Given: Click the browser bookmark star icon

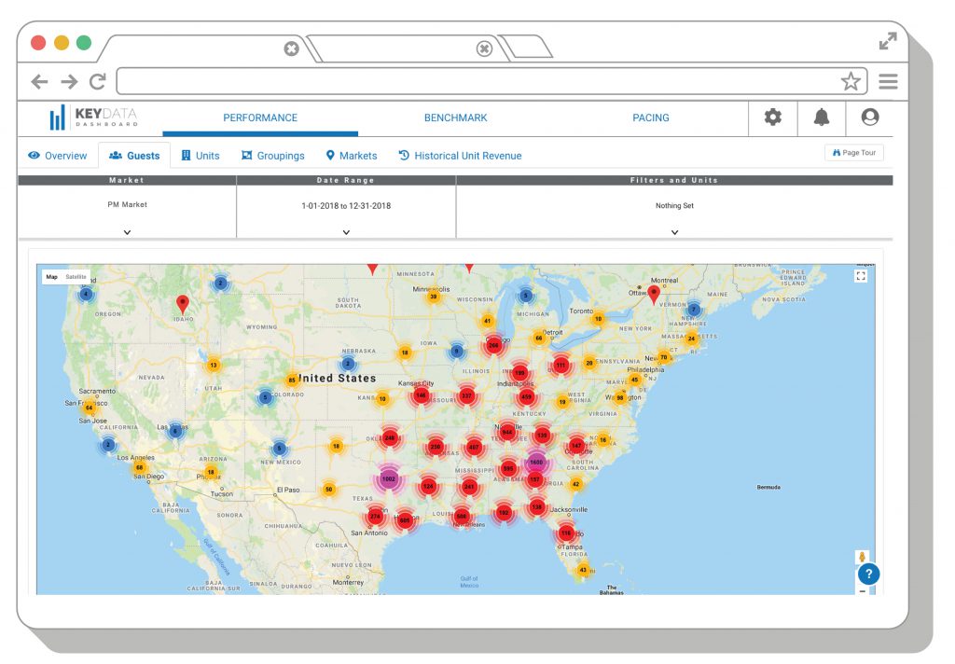Looking at the screenshot, I should [x=851, y=81].
